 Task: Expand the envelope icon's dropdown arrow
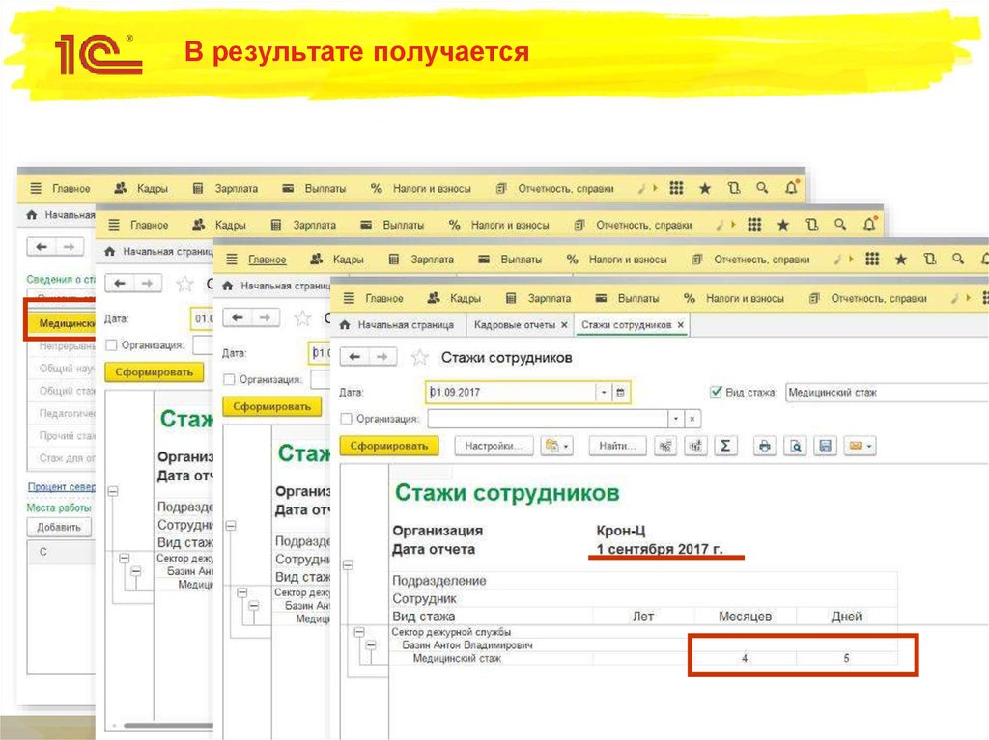click(868, 446)
